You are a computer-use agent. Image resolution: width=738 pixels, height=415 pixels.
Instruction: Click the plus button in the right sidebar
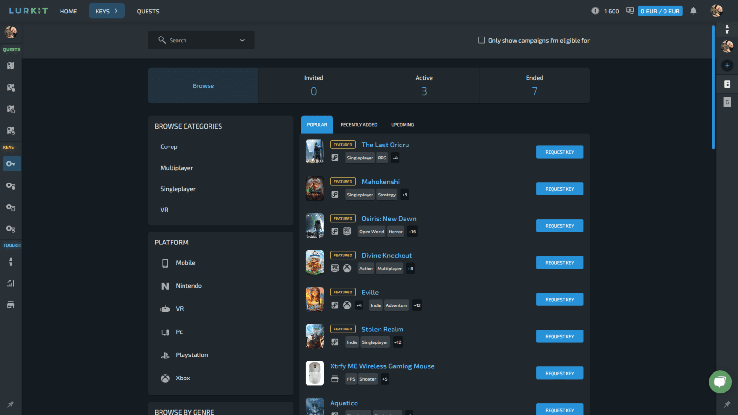(x=727, y=65)
